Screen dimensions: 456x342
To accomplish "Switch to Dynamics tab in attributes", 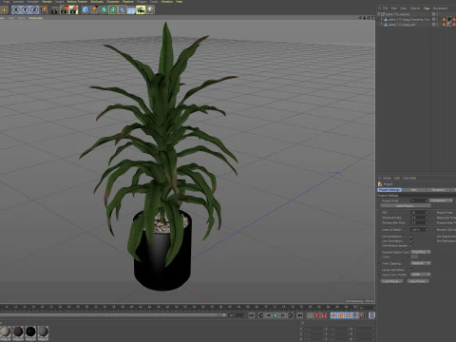I will [439, 190].
